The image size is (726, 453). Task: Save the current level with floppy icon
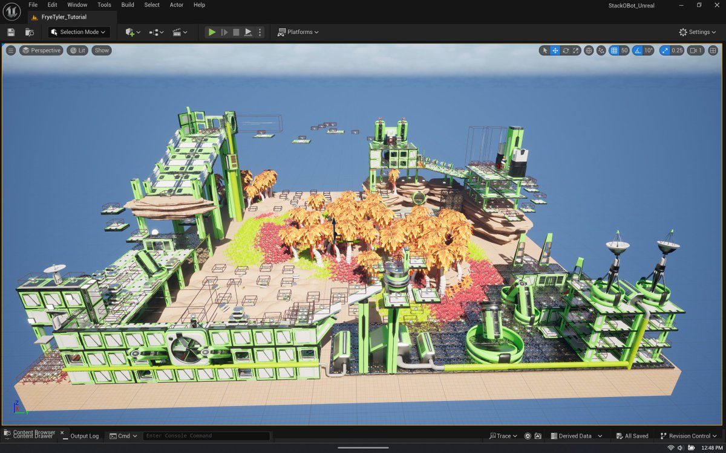tap(11, 32)
